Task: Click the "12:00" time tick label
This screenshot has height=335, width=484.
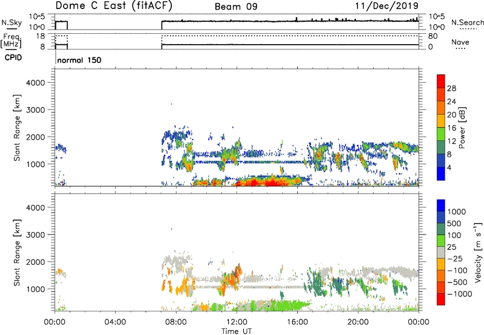Action: pyautogui.click(x=237, y=322)
